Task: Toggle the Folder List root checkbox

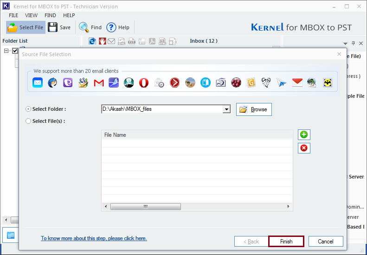Action: click(15, 51)
